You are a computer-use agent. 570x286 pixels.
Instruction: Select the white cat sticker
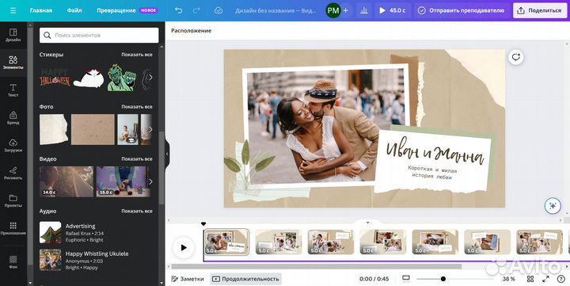pyautogui.click(x=89, y=78)
